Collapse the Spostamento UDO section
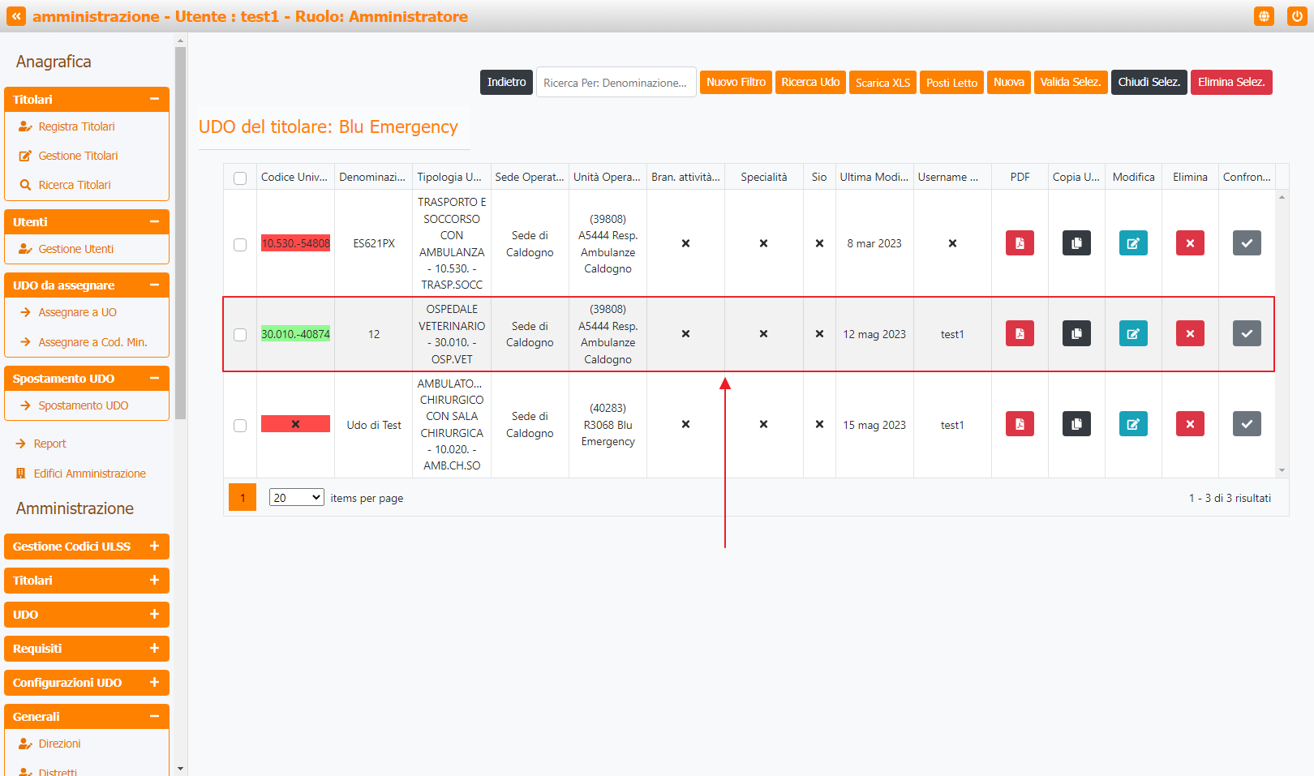The height and width of the screenshot is (776, 1314). [x=154, y=378]
